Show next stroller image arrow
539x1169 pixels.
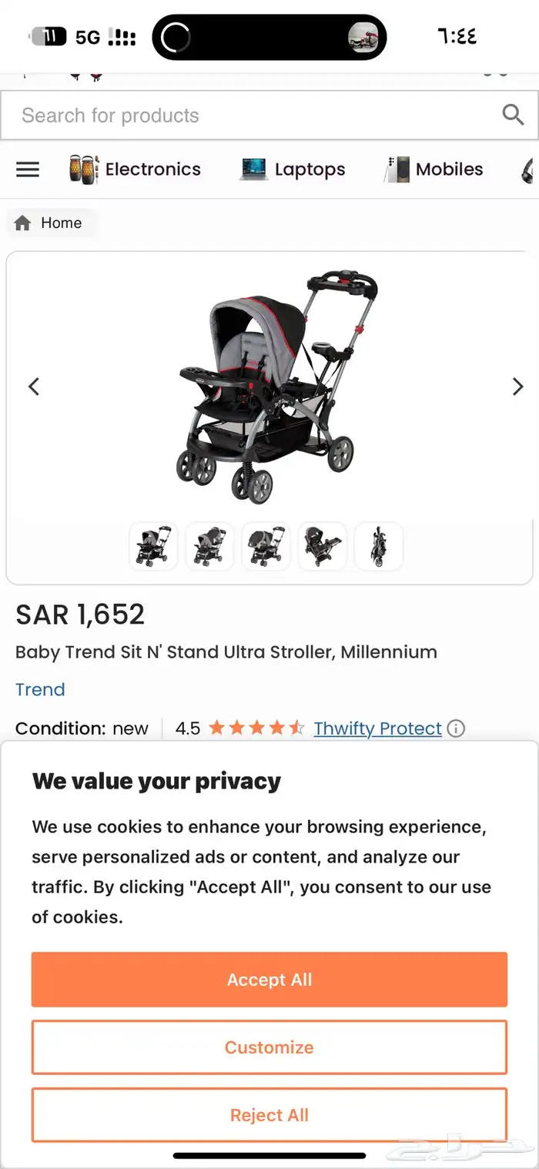click(517, 387)
